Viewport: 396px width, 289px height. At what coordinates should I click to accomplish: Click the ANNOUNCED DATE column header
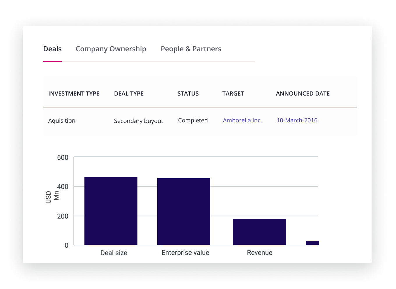tap(303, 93)
